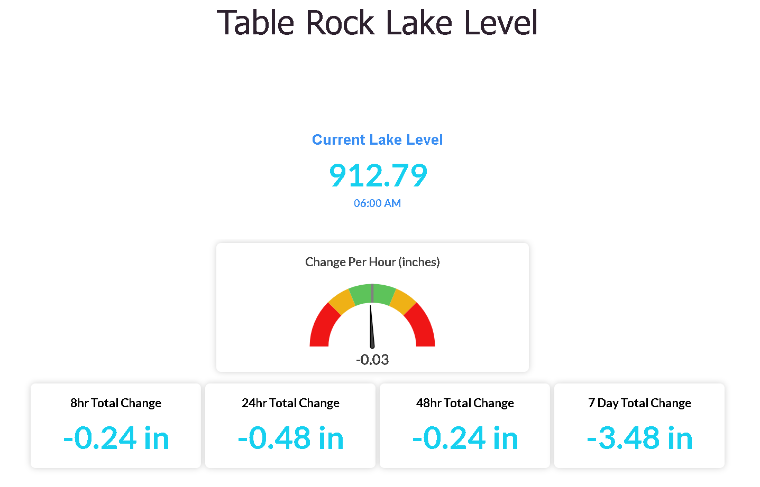Select the Table Rock Lake Level title

pyautogui.click(x=378, y=22)
